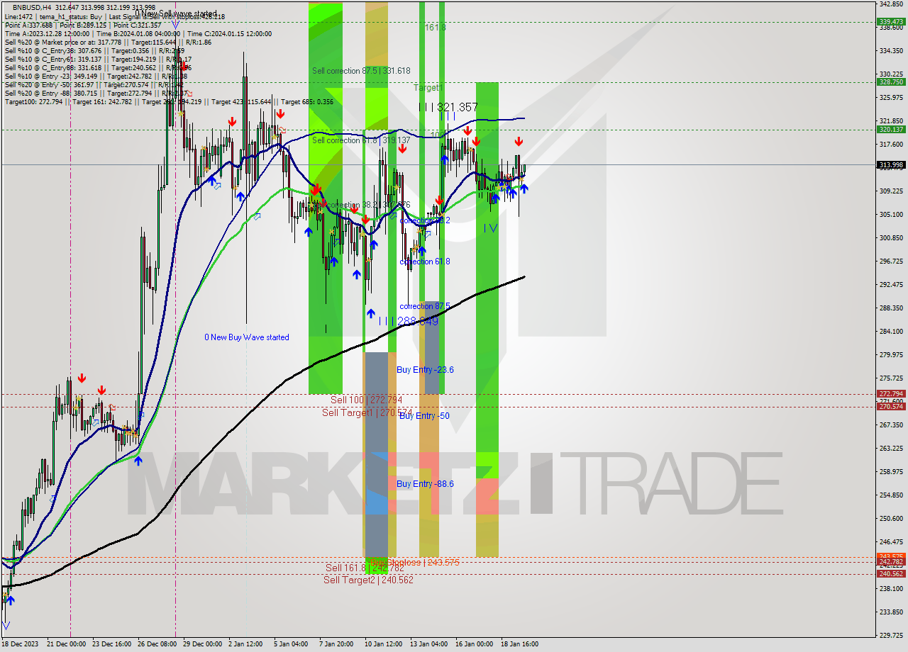Click the green '161.8' label
908x652 pixels.
point(435,27)
